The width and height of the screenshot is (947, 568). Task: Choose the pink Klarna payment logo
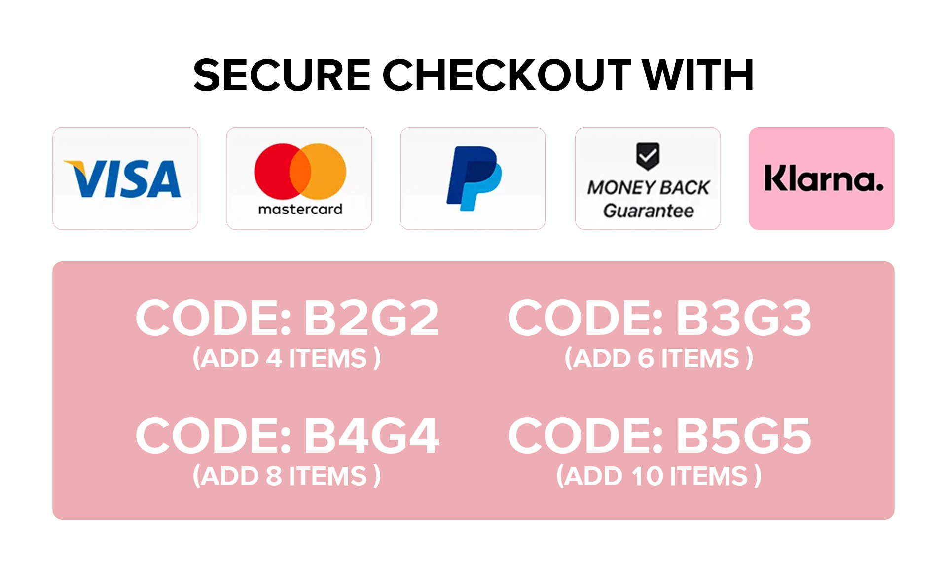822,178
